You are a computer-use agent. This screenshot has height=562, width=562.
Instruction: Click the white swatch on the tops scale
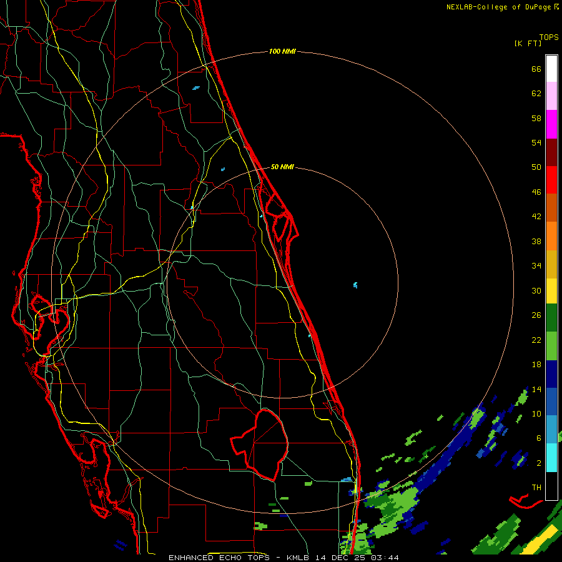pos(551,69)
